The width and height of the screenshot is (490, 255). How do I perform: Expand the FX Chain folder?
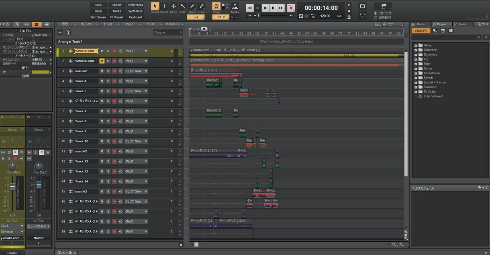[x=416, y=91]
